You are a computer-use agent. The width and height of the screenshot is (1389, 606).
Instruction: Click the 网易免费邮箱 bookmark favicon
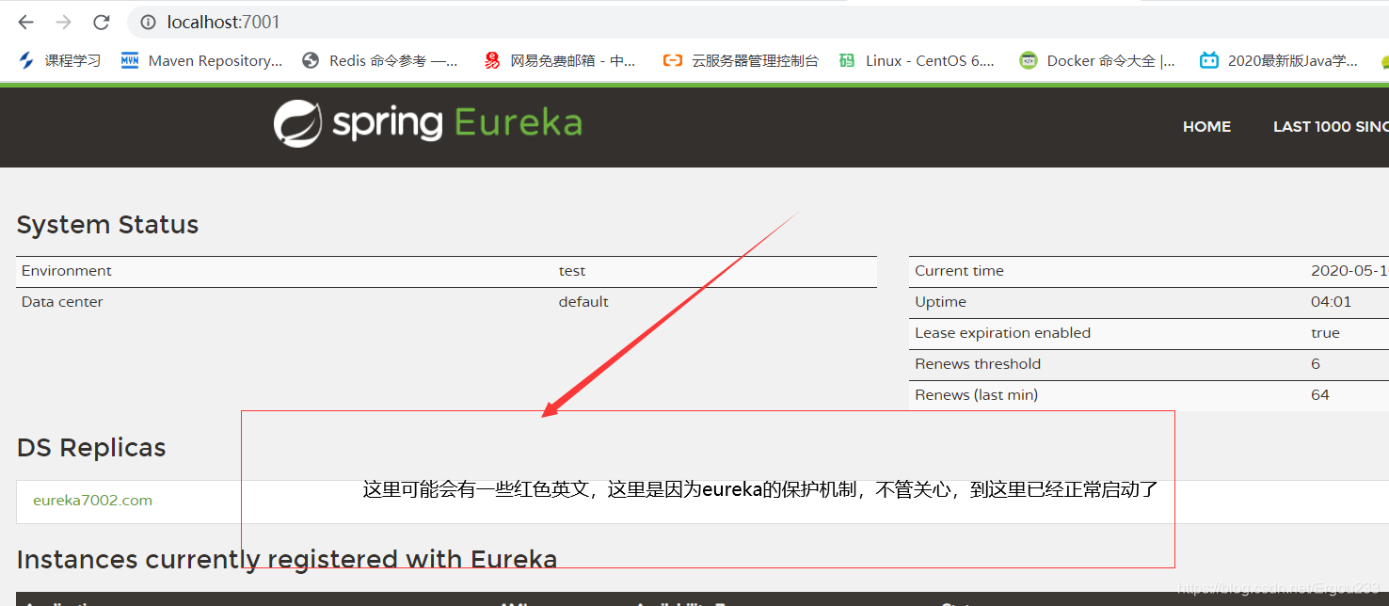coord(491,59)
